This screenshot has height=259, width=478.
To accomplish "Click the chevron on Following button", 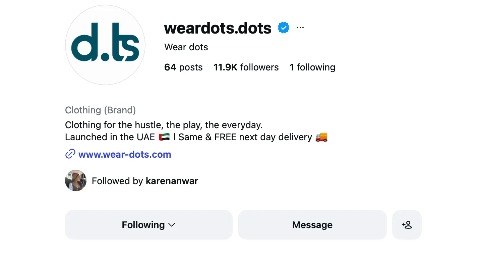I will click(172, 225).
